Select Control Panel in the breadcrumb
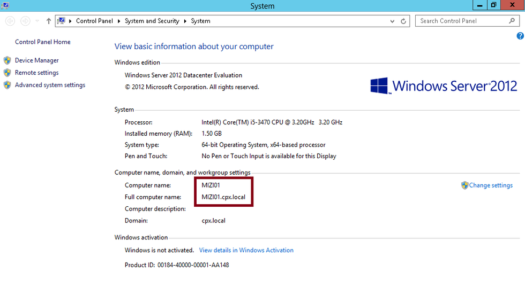The height and width of the screenshot is (303, 525). tap(94, 21)
